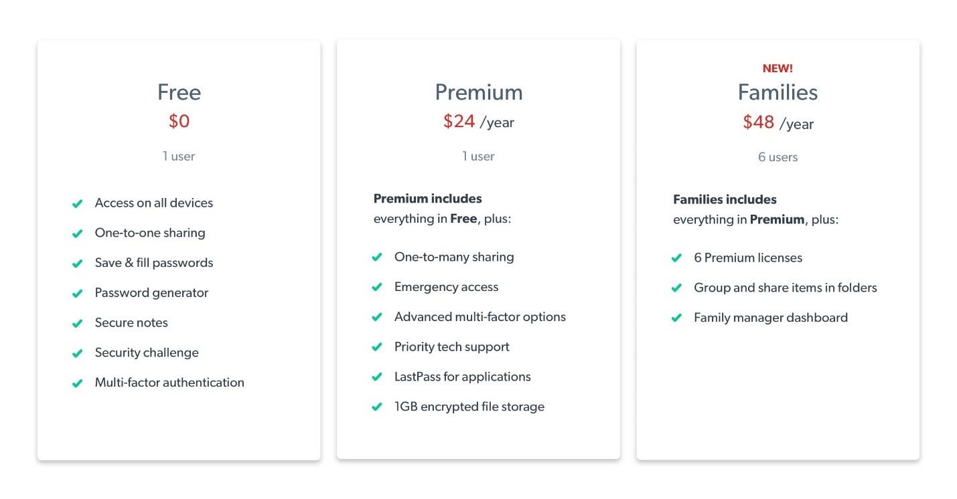Click the checkmark next to Family manager dashboard
This screenshot has width=957, height=499.
click(676, 318)
